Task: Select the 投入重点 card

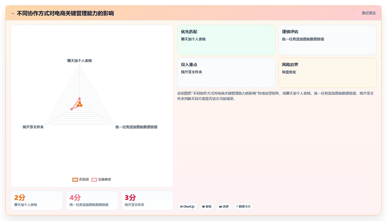Action: pos(226,73)
